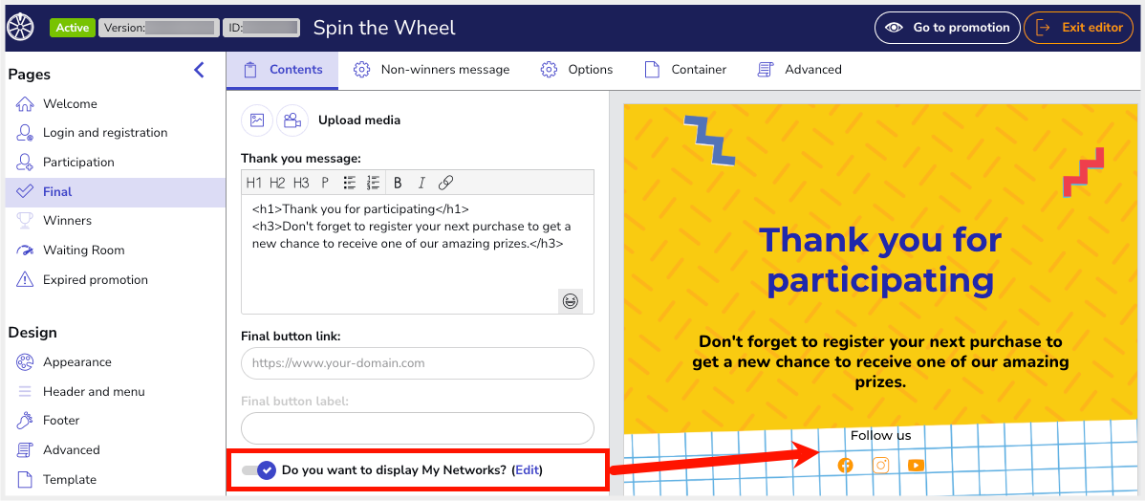Open the Edit link for My Networks
The image size is (1145, 501).
(527, 470)
